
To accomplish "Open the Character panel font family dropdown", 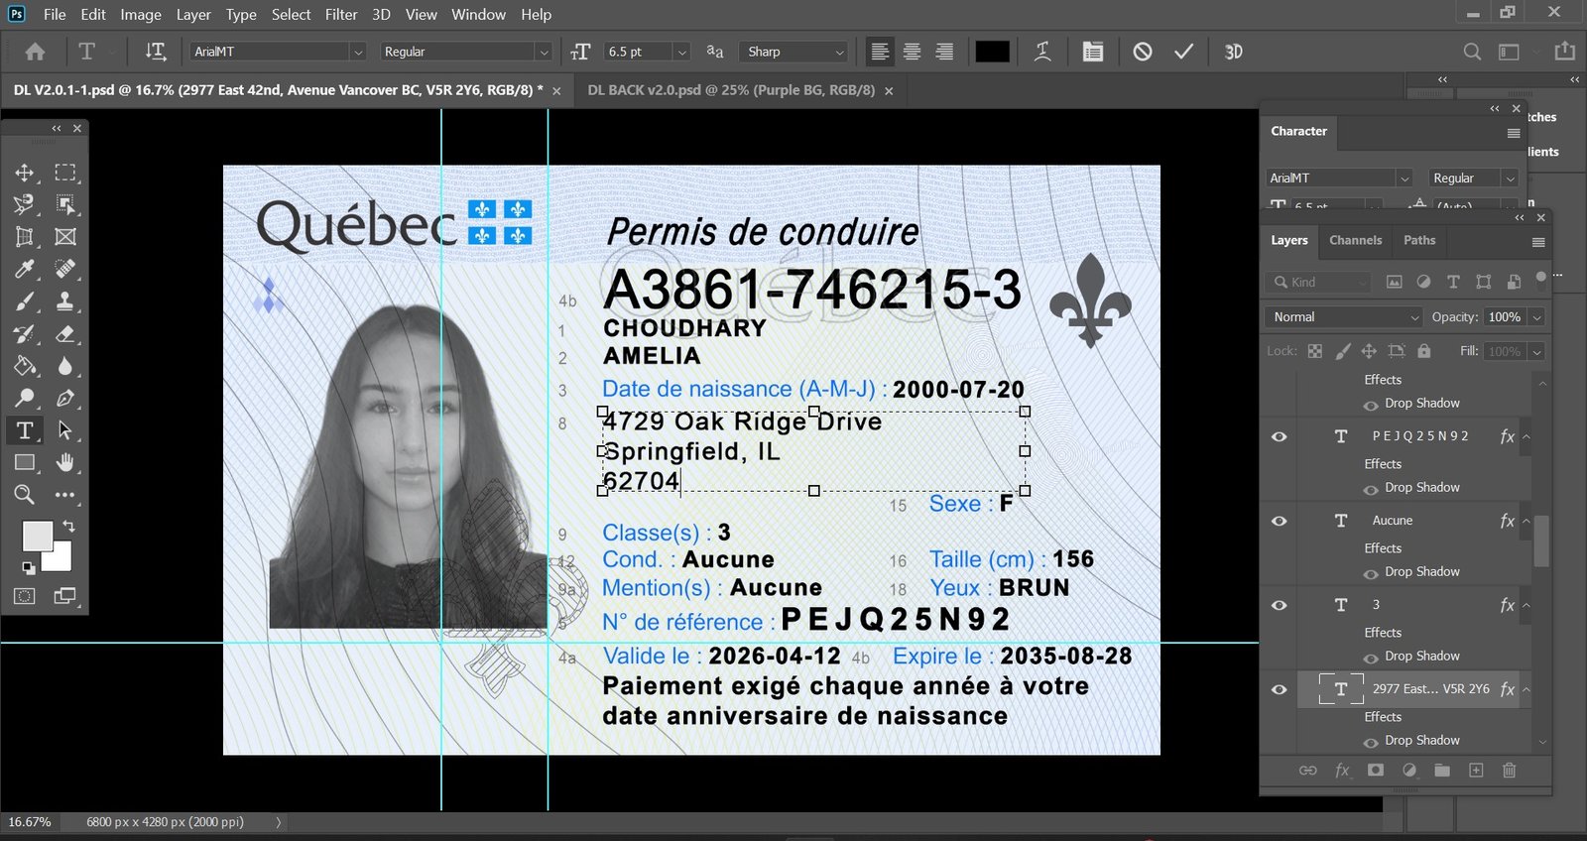I will pos(1404,179).
